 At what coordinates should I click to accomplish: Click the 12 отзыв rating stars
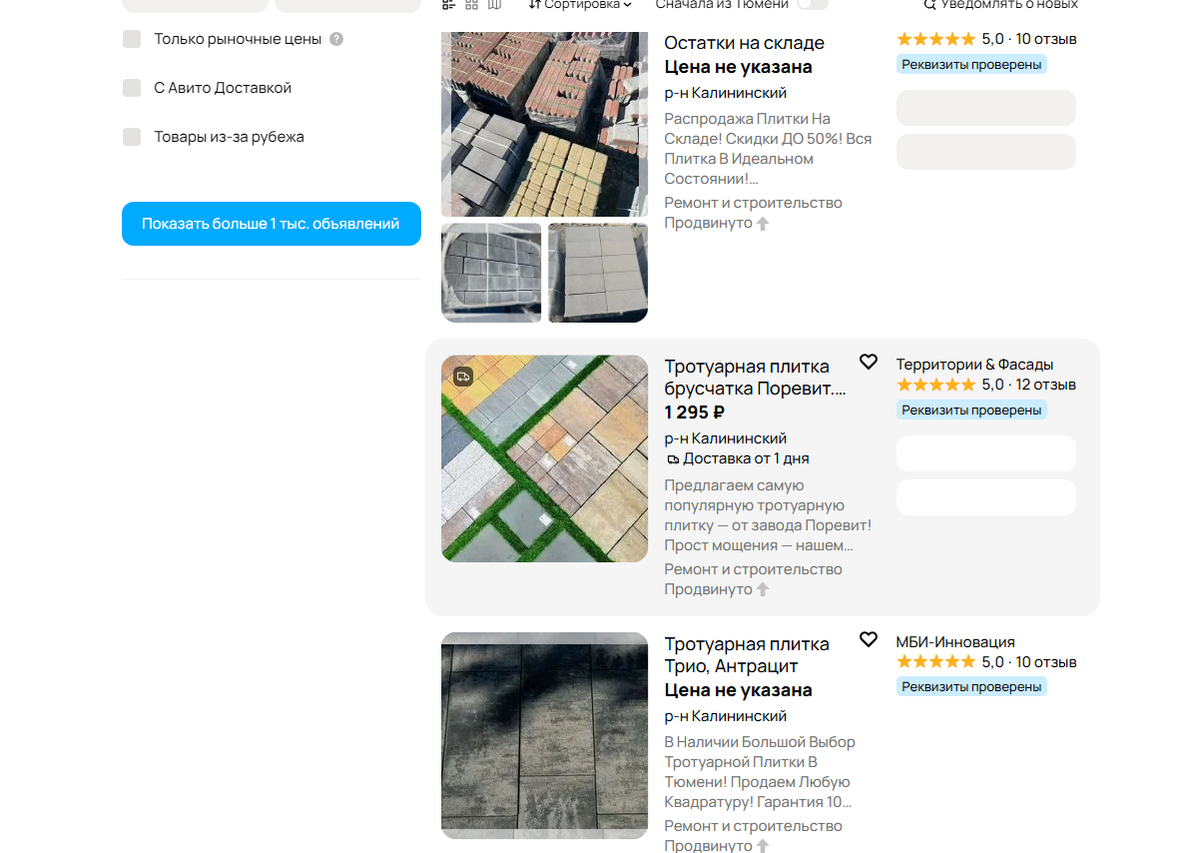pyautogui.click(x=936, y=385)
